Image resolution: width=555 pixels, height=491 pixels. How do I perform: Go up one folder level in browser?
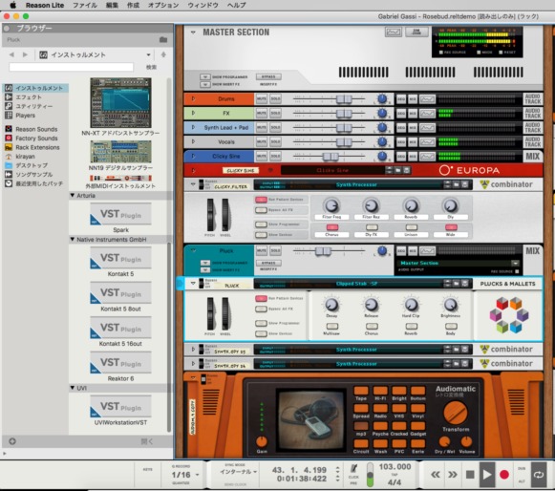163,54
